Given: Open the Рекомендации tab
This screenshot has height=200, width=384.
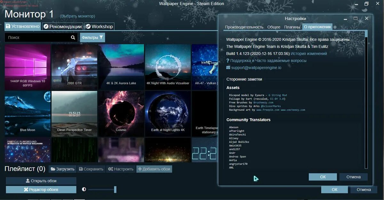Looking at the screenshot, I should (63, 27).
